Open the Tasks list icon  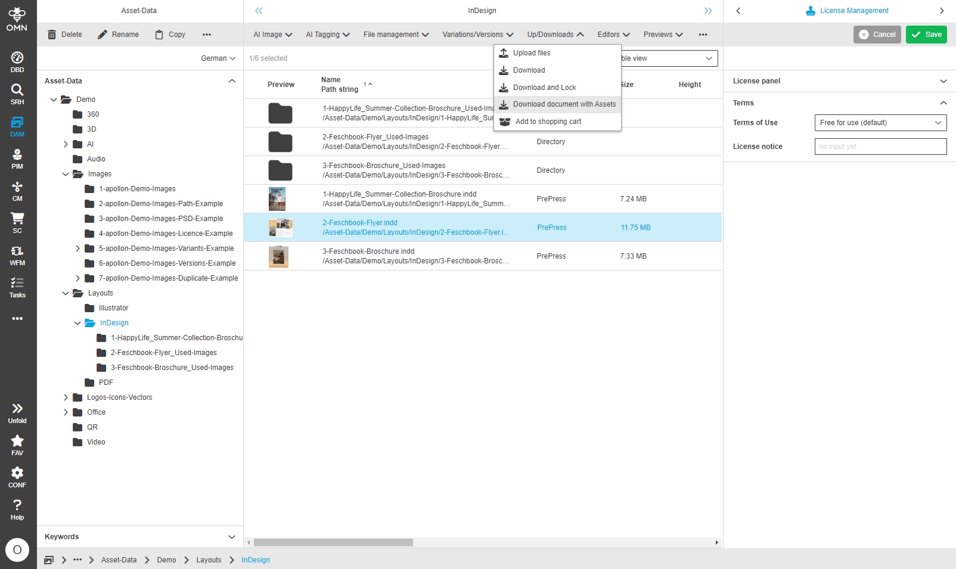(17, 287)
